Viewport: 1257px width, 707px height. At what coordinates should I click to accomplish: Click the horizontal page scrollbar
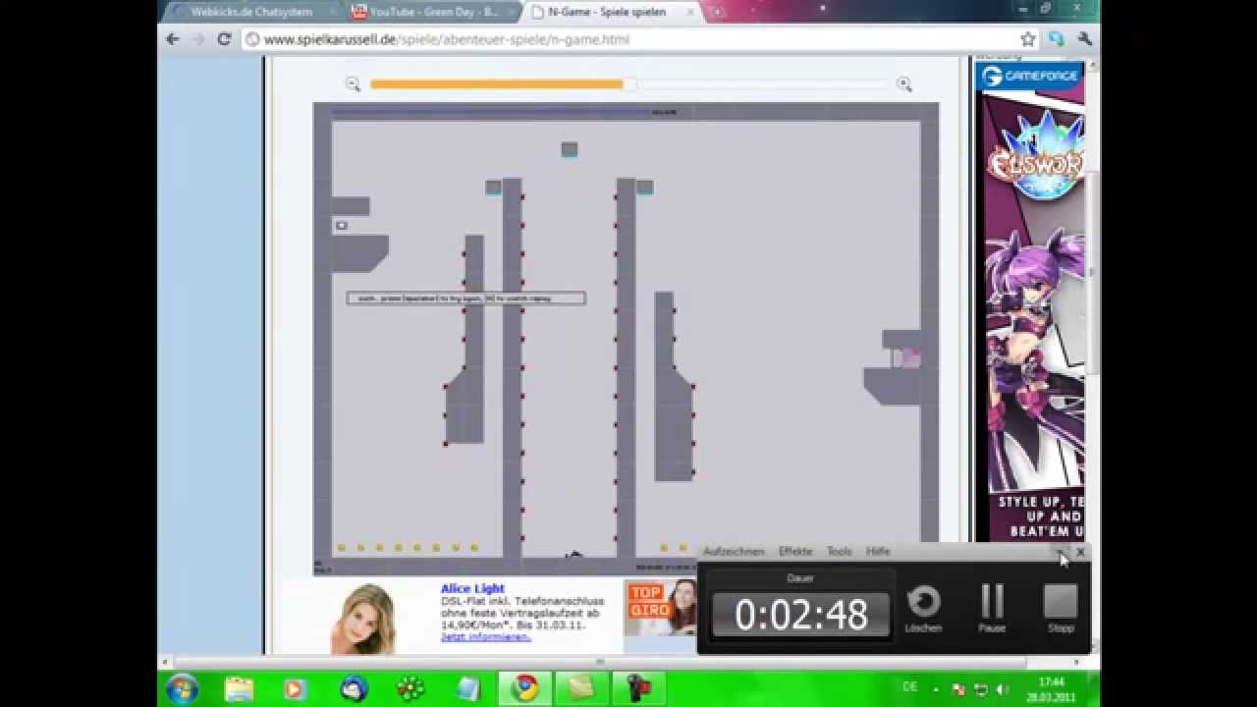pyautogui.click(x=599, y=661)
